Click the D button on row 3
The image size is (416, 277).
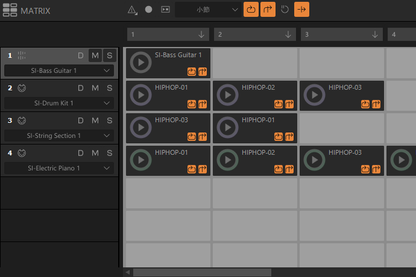click(x=81, y=121)
